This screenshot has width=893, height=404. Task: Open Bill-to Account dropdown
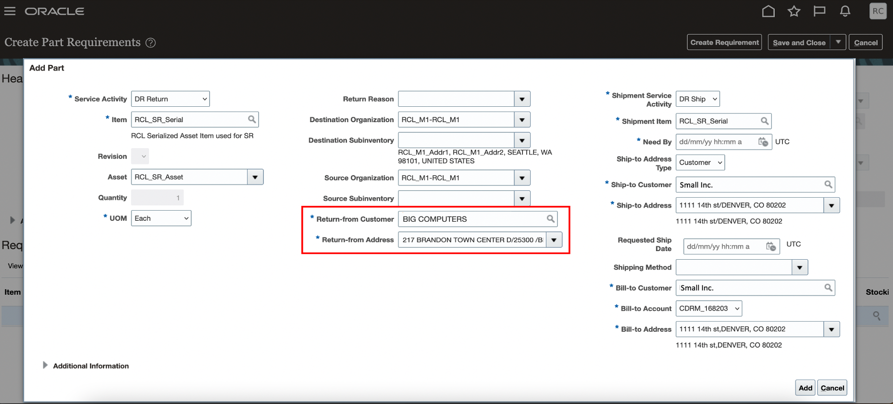(x=708, y=308)
